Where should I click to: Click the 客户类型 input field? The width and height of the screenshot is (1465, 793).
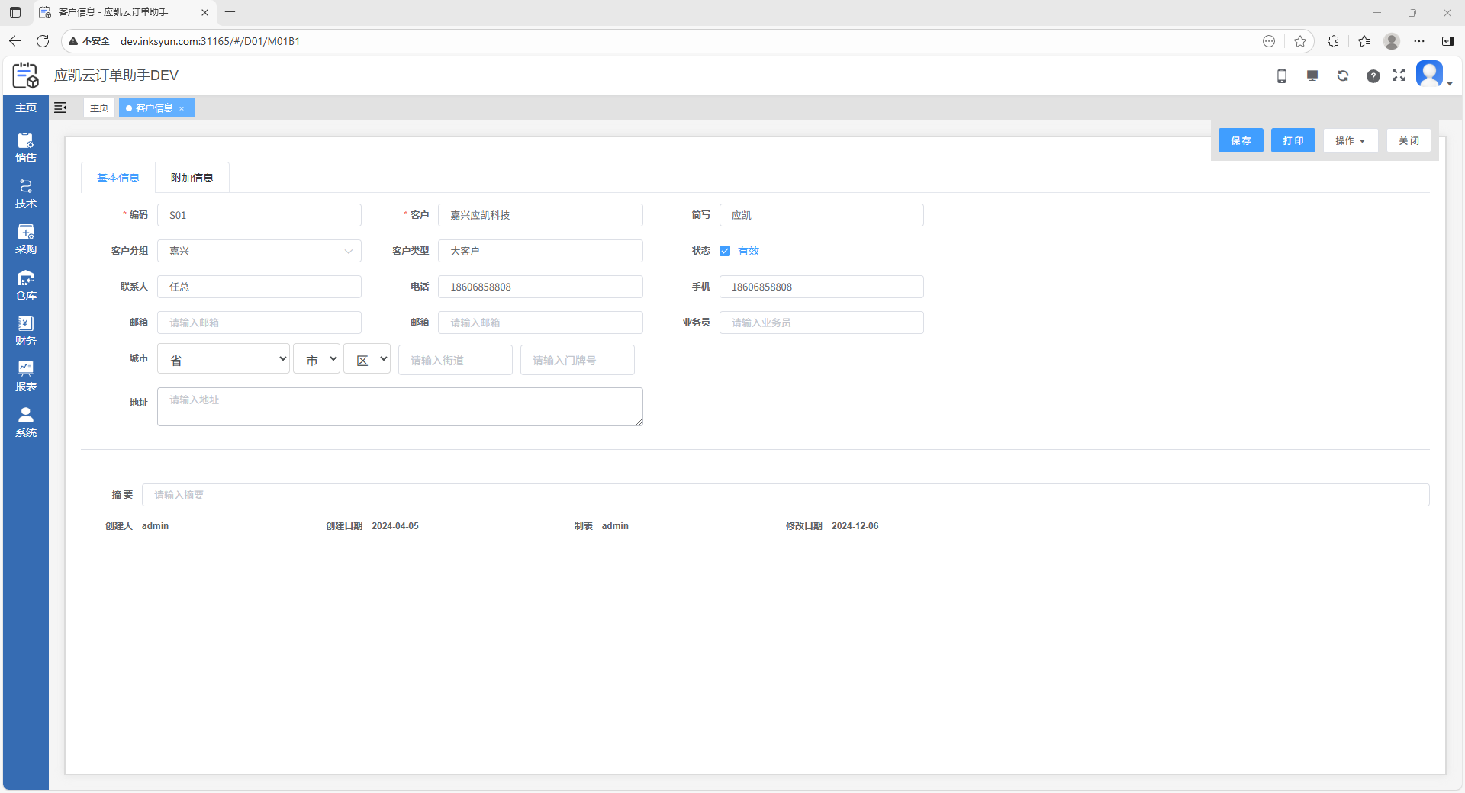click(x=540, y=251)
